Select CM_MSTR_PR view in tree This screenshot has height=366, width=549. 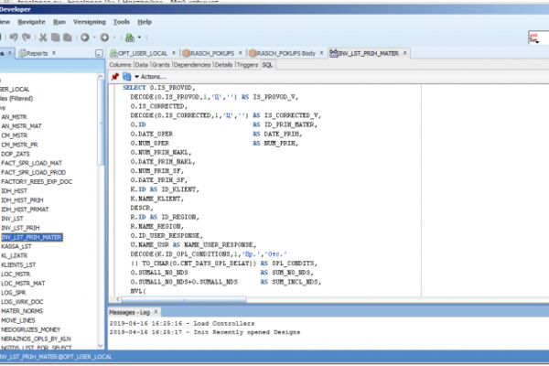tap(19, 145)
